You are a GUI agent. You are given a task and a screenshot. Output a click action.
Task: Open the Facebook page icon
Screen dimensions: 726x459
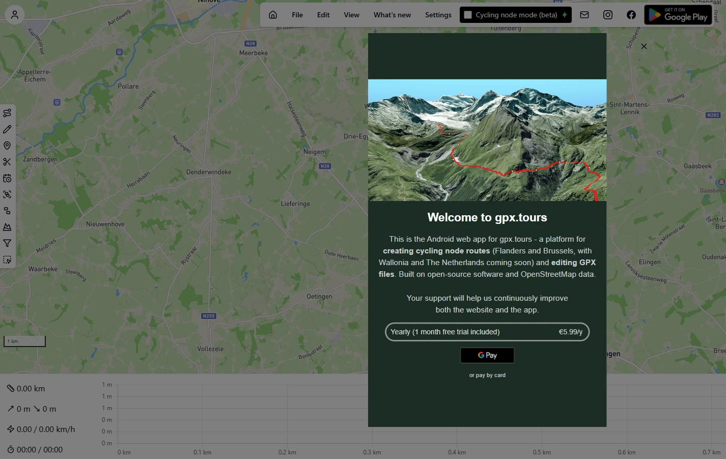631,15
